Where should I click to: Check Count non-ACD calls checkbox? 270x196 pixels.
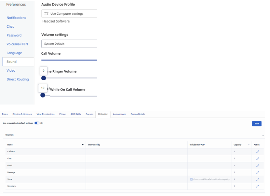[191, 179]
